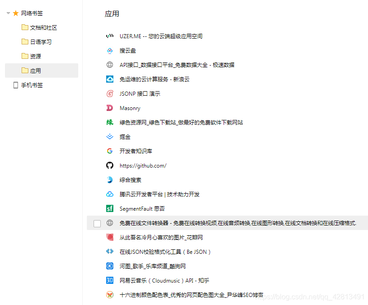Open the 日语学习 folder
The image size is (368, 305).
click(x=41, y=42)
